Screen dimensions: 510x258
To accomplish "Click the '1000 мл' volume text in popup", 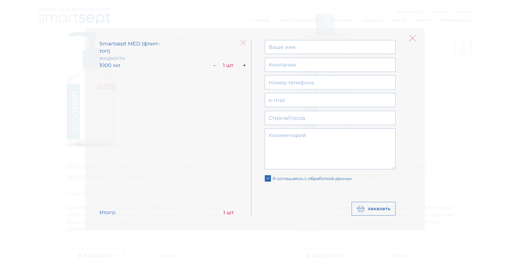I will tap(110, 65).
